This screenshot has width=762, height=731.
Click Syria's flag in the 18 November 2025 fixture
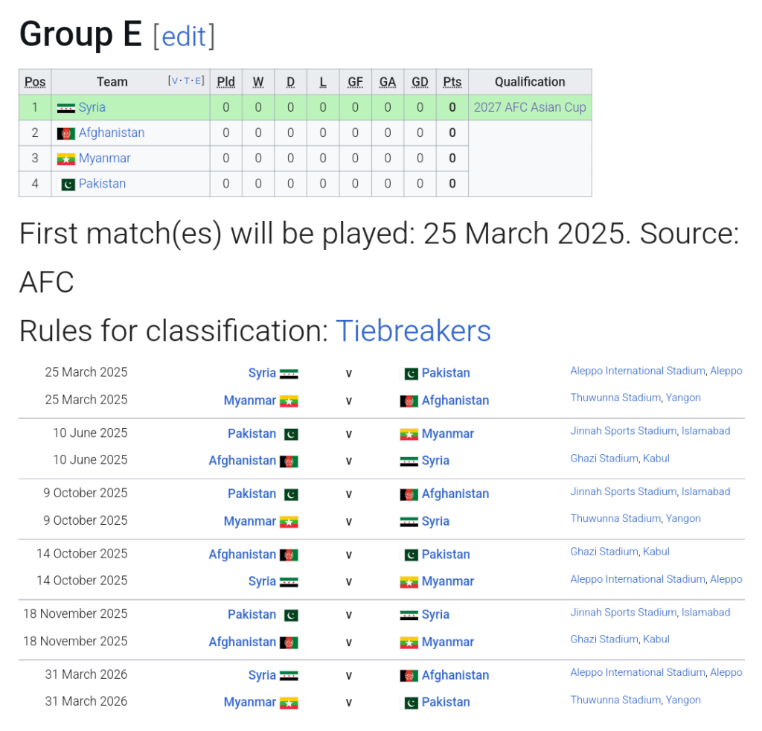coord(409,615)
